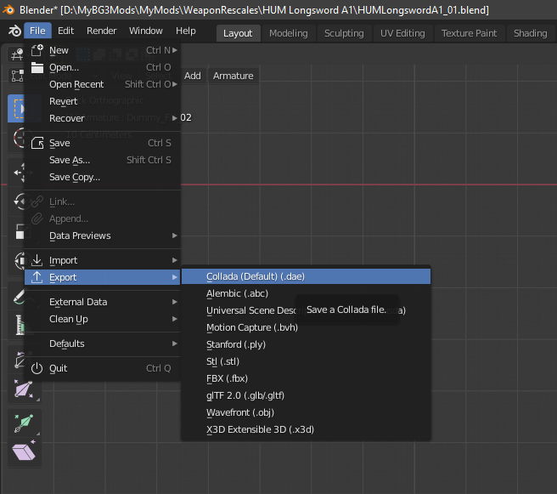
Task: Export as FBX (.fbx)
Action: pyautogui.click(x=306, y=378)
